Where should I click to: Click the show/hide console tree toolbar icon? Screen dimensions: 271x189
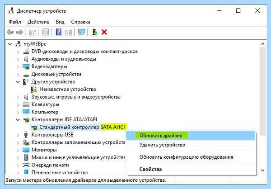click(33, 32)
